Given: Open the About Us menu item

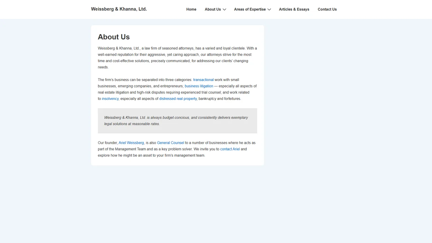Looking at the screenshot, I should (213, 9).
